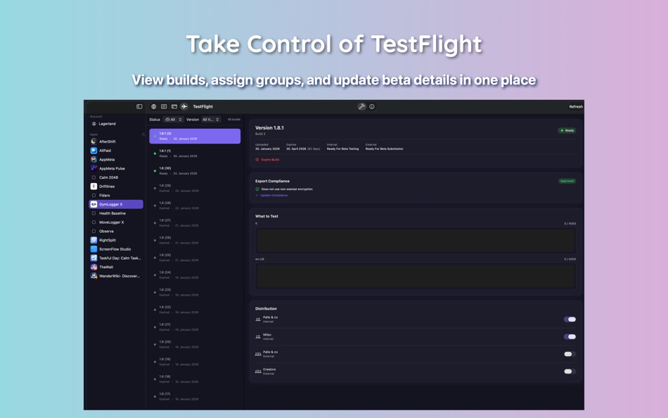This screenshot has height=418, width=668.
Task: Select build 1.8 (30)
Action: click(x=195, y=171)
